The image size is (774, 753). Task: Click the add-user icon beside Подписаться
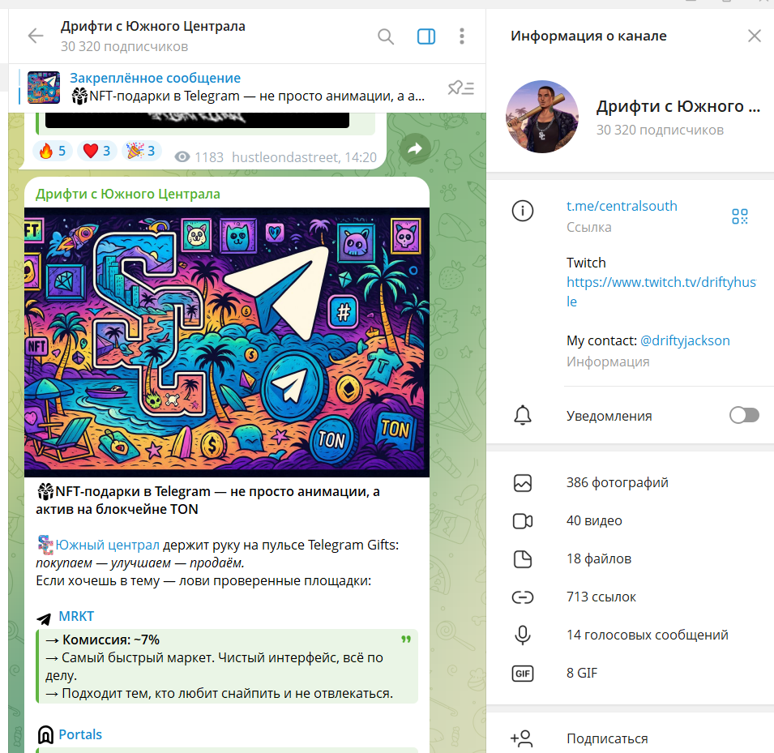click(521, 738)
